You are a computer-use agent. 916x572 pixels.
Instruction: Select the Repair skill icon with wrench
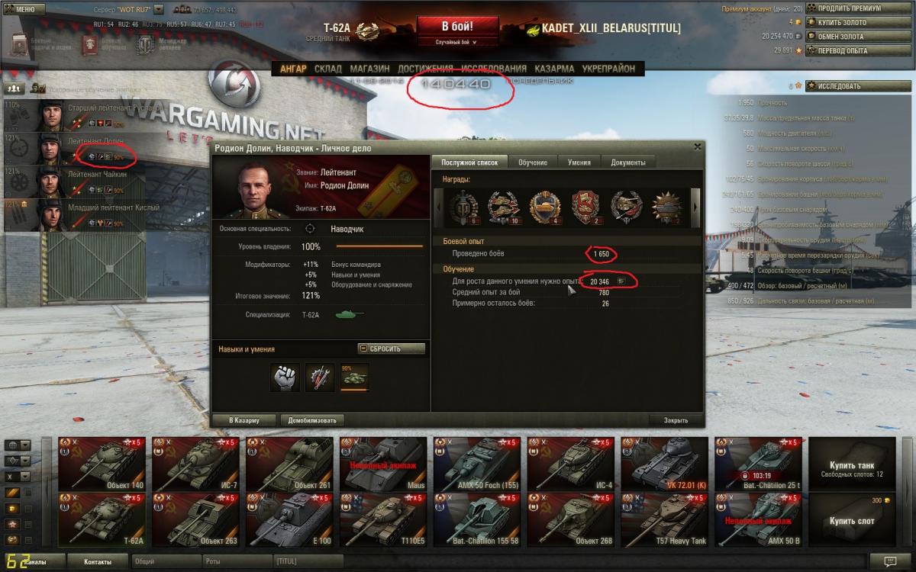click(320, 378)
